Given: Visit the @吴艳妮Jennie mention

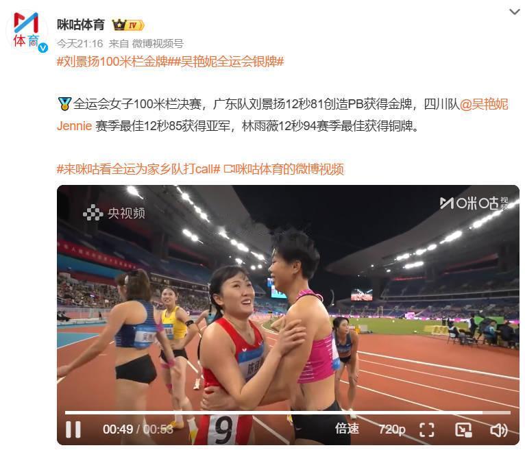Looking at the screenshot, I should (282, 115).
